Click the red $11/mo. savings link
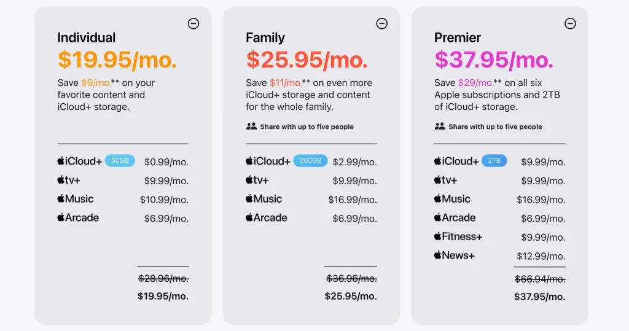This screenshot has width=629, height=331. (x=286, y=83)
